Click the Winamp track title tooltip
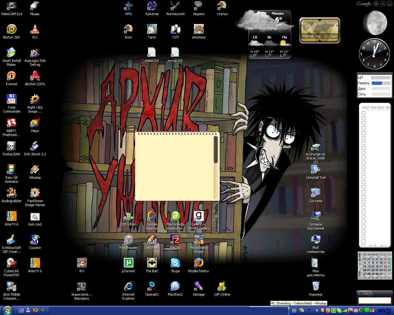This screenshot has width=394, height=315. click(299, 303)
